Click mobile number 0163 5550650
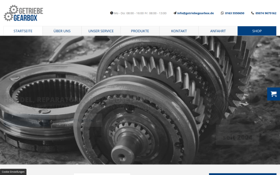The height and width of the screenshot is (175, 280). [x=235, y=13]
